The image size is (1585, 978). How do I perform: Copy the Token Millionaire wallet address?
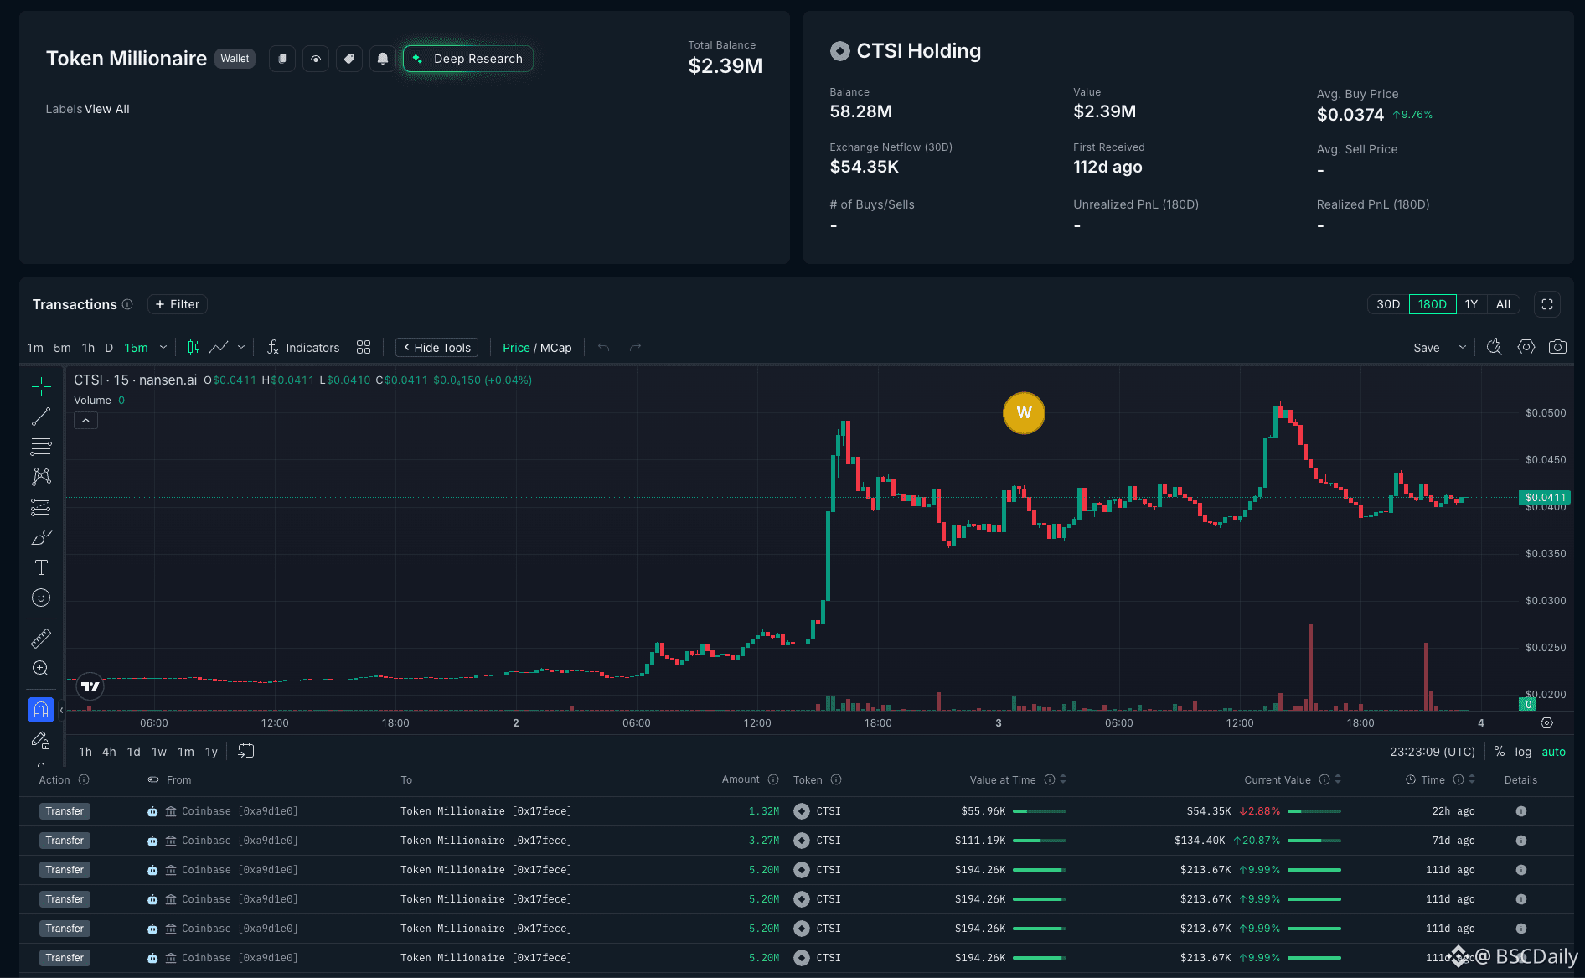pyautogui.click(x=282, y=59)
